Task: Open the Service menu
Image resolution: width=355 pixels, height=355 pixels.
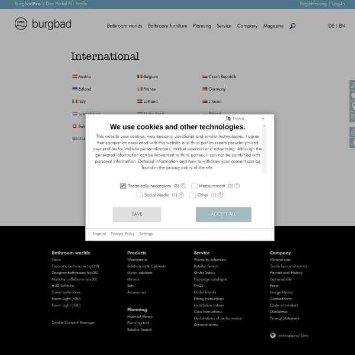Action: click(x=224, y=26)
